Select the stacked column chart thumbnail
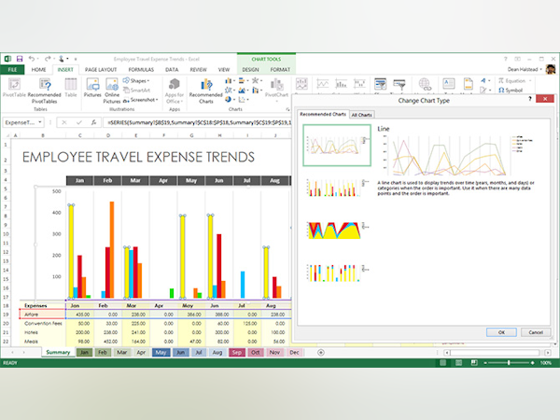 click(x=337, y=273)
